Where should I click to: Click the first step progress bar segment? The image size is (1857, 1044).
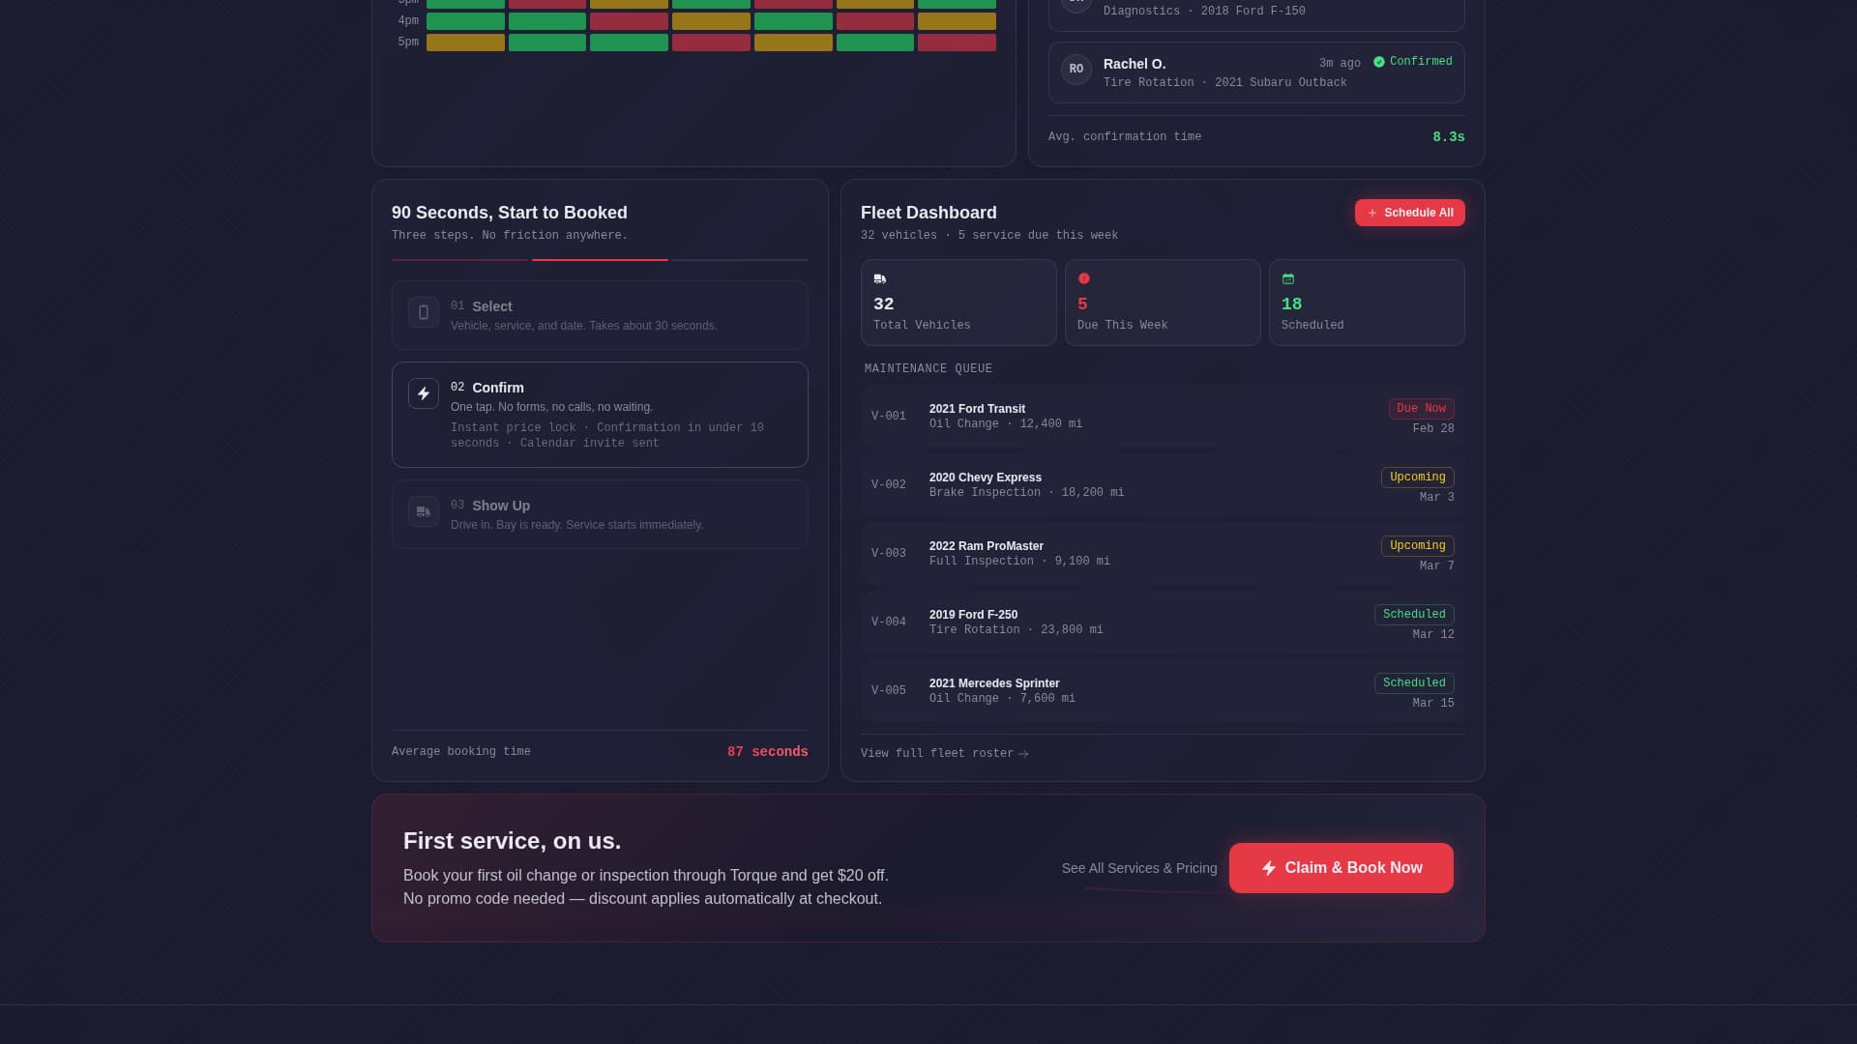click(459, 260)
